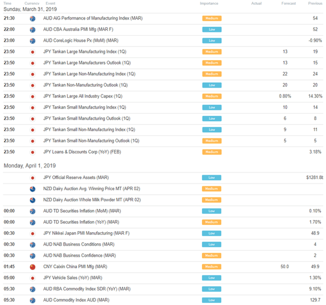
Task: Click the Monday, April 1, 2019 date heading
Action: (30, 166)
